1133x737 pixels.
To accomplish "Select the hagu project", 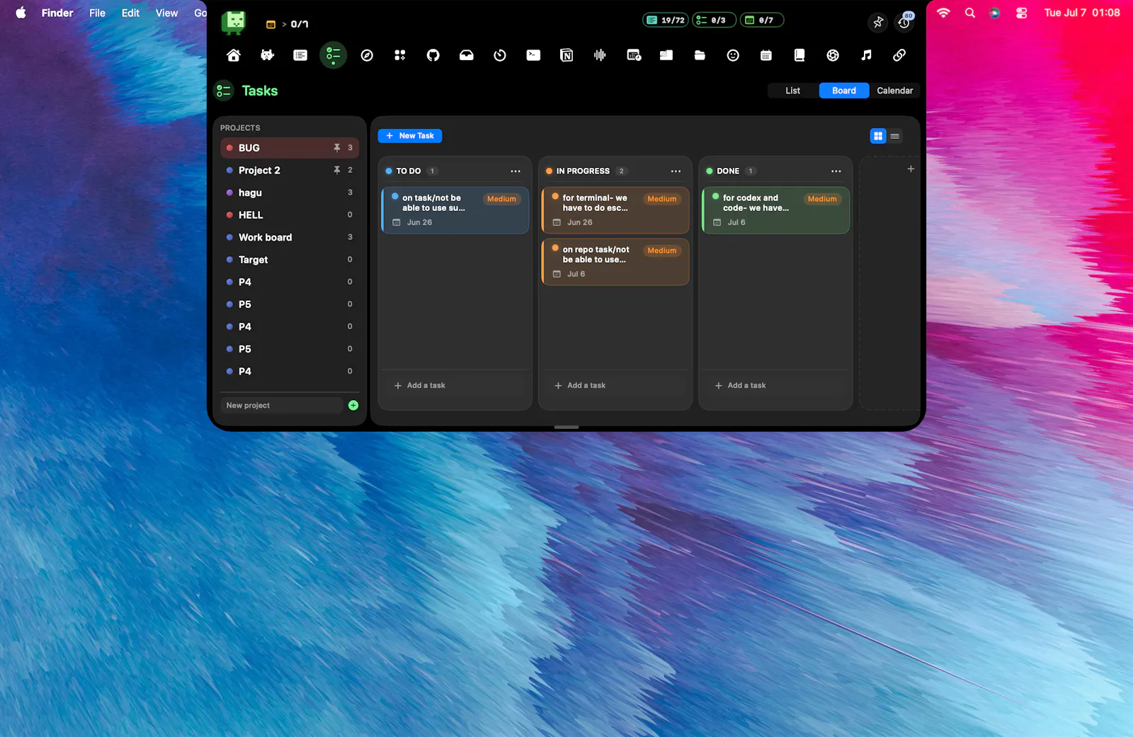I will click(x=290, y=193).
